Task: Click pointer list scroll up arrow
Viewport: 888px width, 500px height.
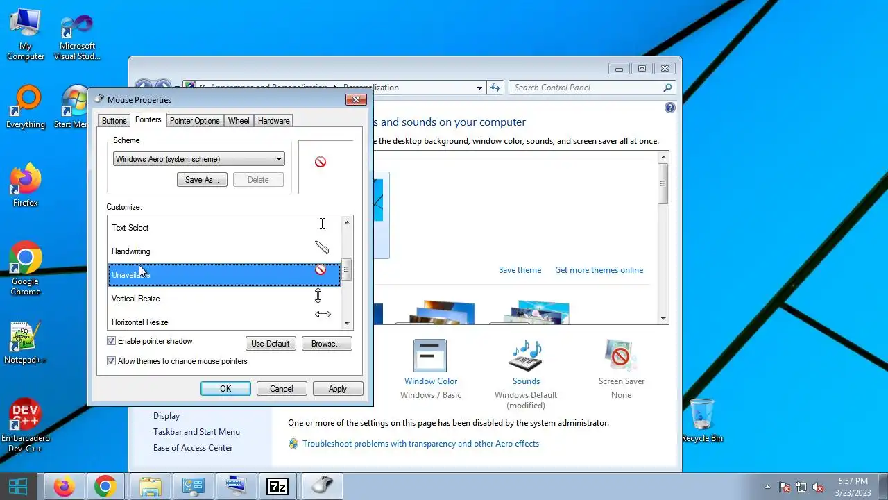Action: (x=347, y=222)
